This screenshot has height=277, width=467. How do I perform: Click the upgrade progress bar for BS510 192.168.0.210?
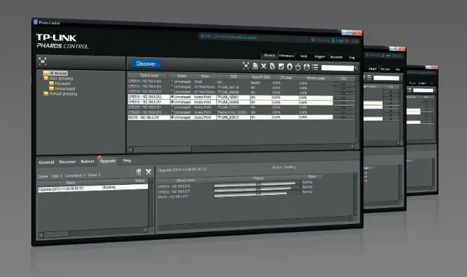258,194
